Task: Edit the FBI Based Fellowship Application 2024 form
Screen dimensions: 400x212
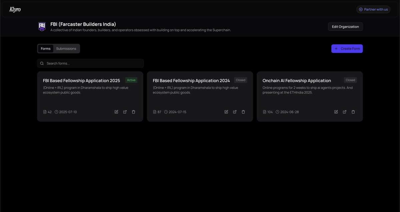Action: point(226,112)
